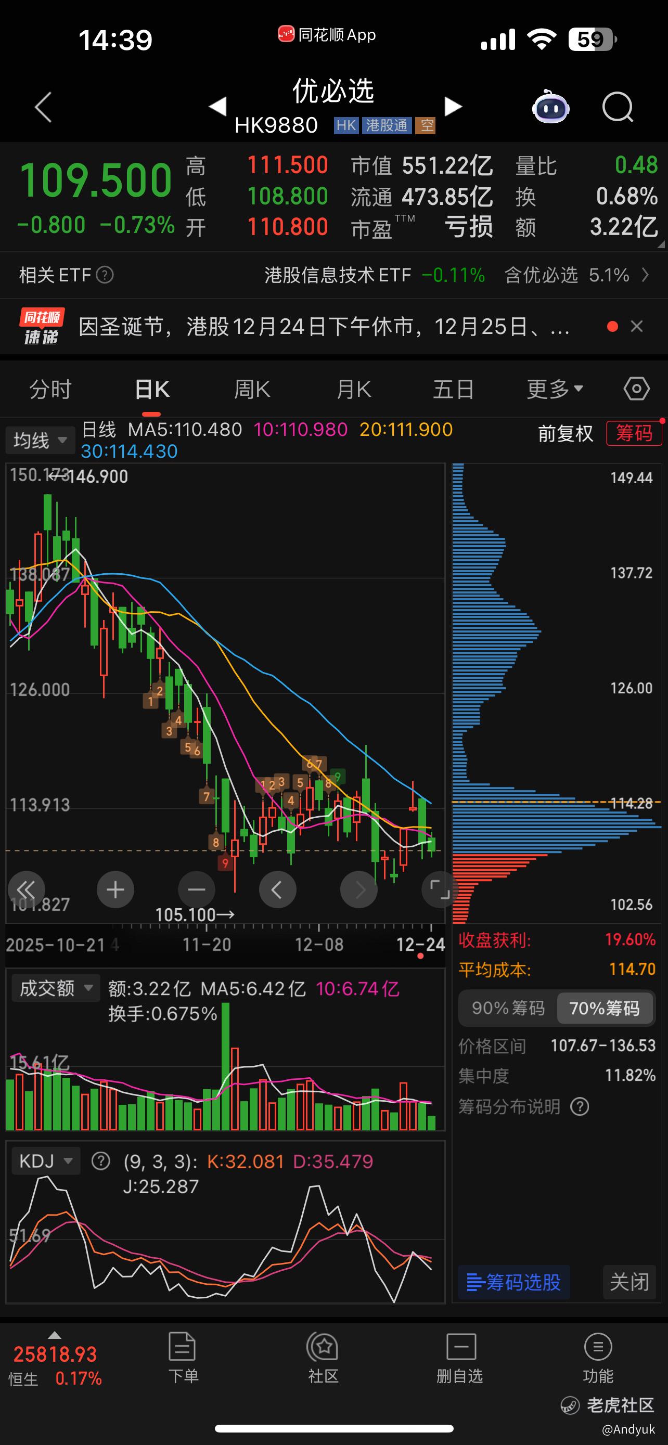Image resolution: width=668 pixels, height=1445 pixels.
Task: Tap the 平均成本 114.70 value
Action: point(632,970)
